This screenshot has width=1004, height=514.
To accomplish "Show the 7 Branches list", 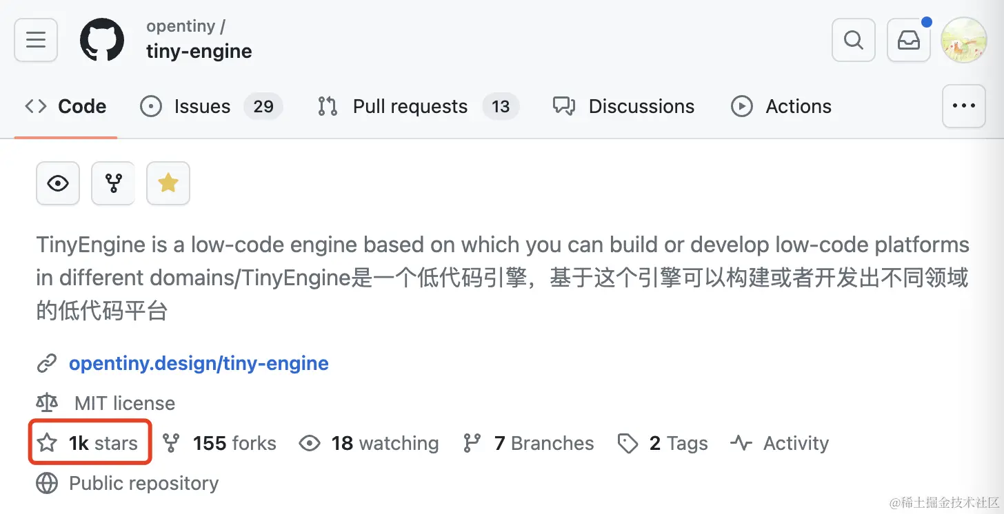I will (x=543, y=443).
